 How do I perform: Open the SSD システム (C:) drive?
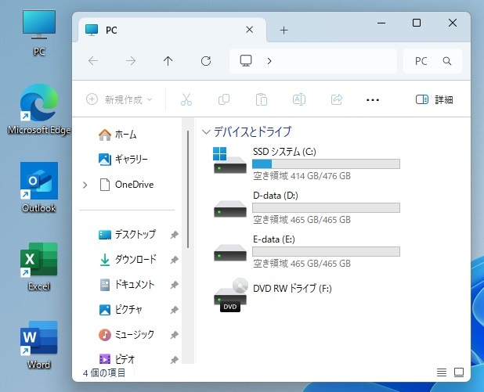click(307, 164)
